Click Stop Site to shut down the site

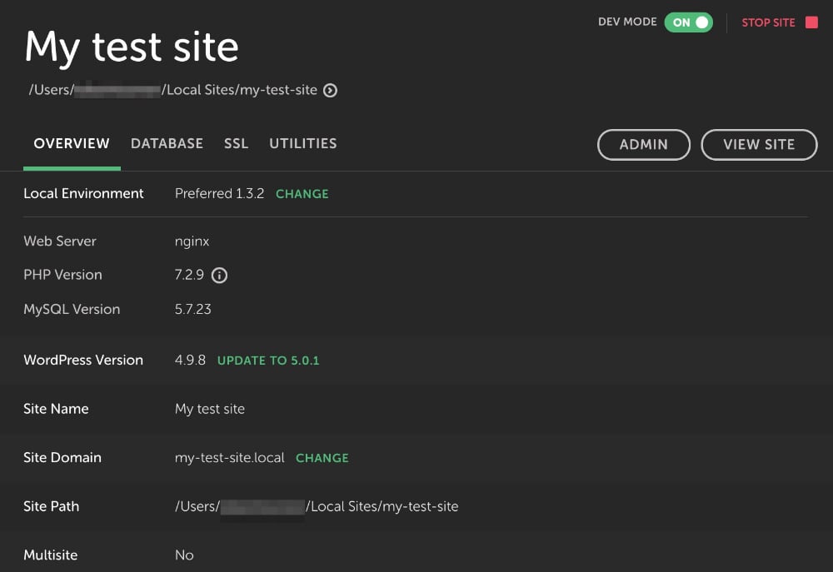pos(768,22)
